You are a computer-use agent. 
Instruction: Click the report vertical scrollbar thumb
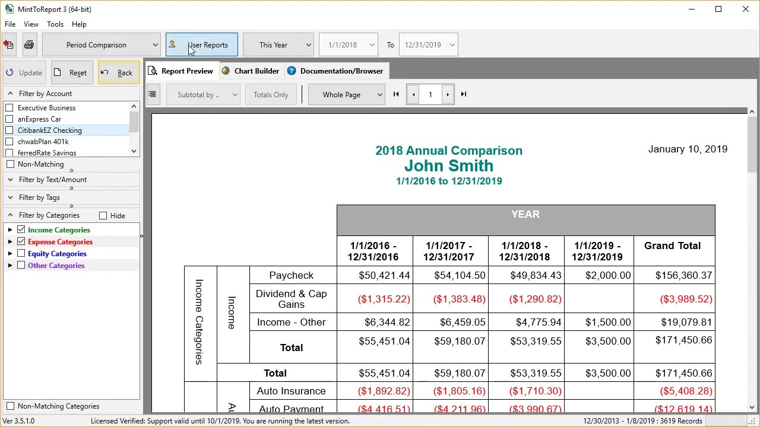tap(752, 144)
